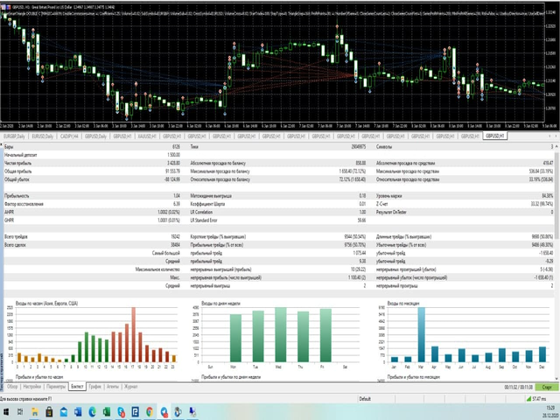Click the Всего сделок row label
Image resolution: width=560 pixels, height=420 pixels.
[x=15, y=245]
